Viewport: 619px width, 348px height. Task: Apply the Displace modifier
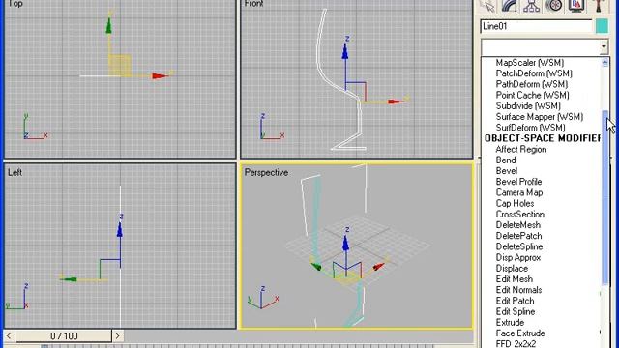click(512, 269)
